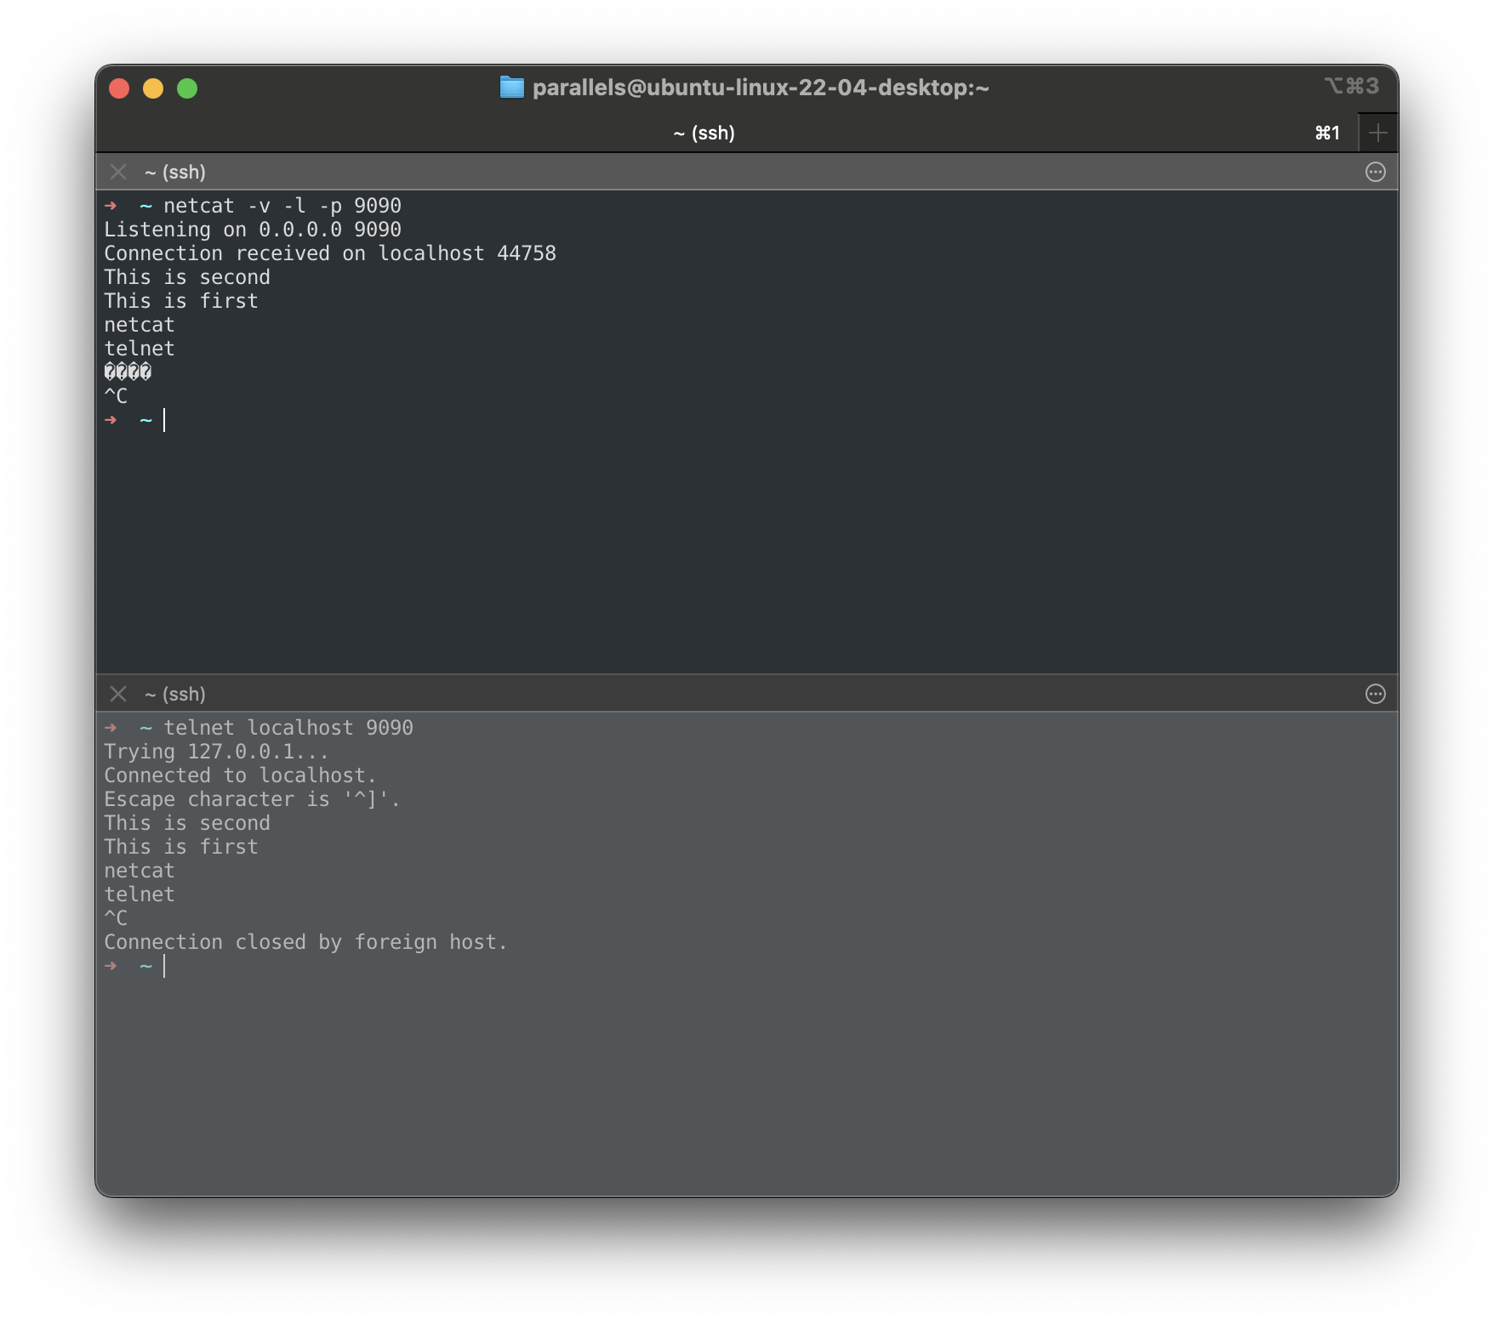
Task: Click the netcat -v -l -p 9090 command text
Action: tap(282, 205)
